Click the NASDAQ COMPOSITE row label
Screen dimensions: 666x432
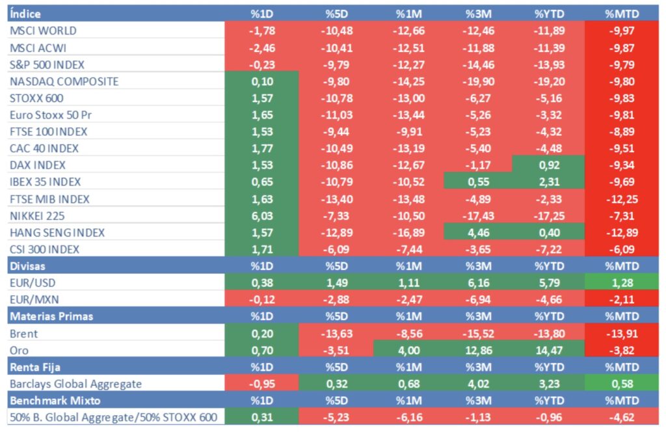pos(64,81)
